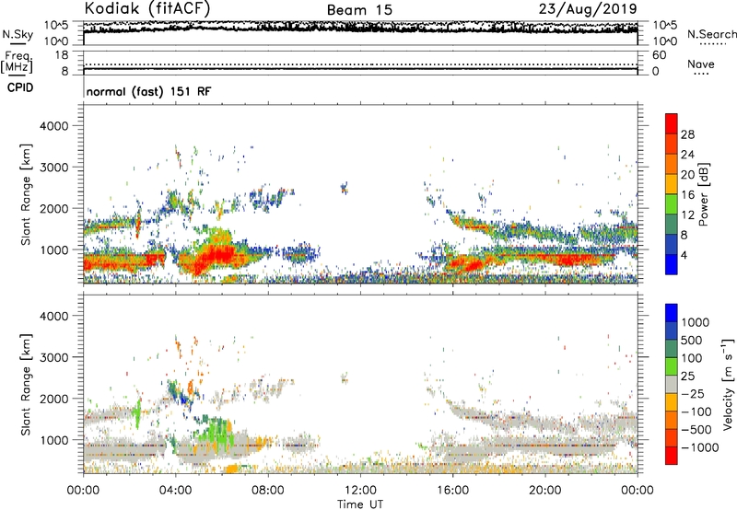Click the '04:00' time axis label
The image size is (737, 510).
pos(176,491)
